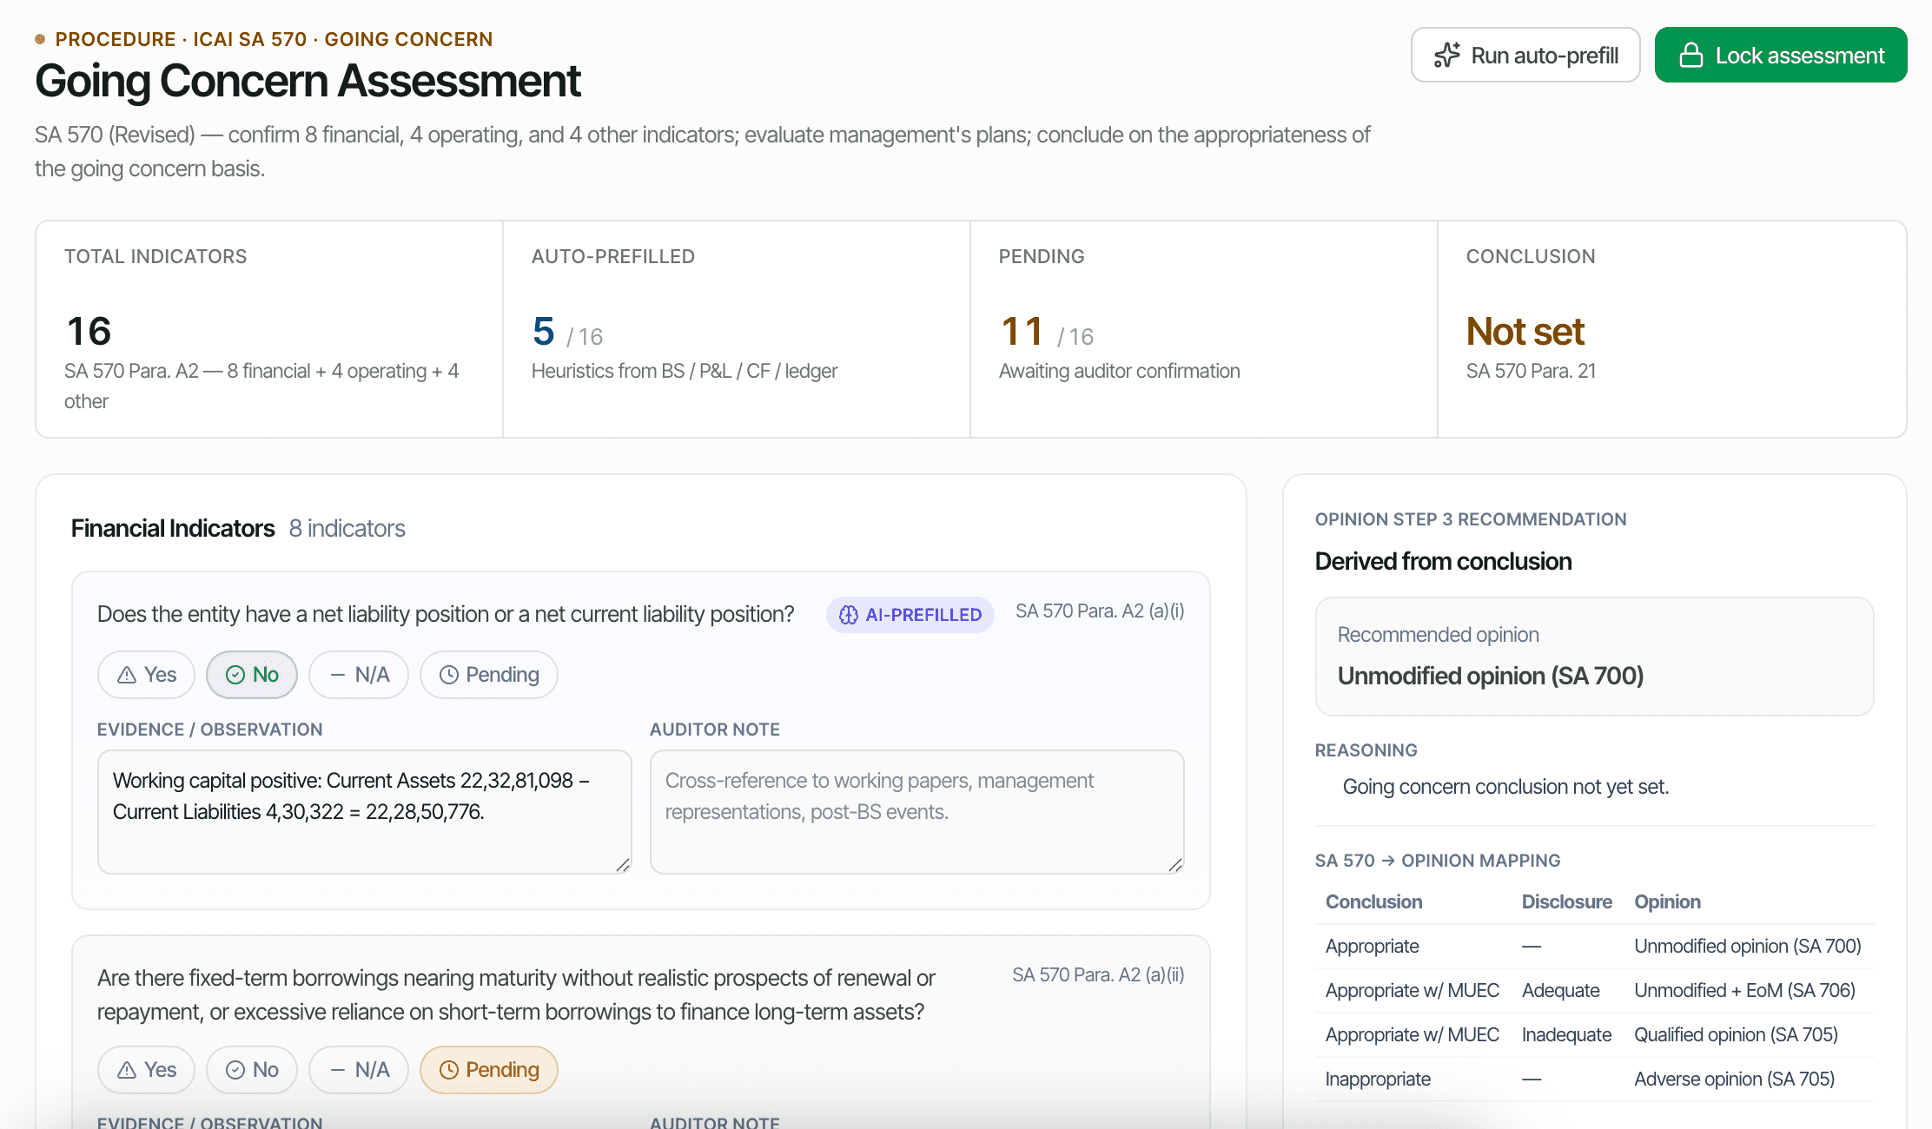The height and width of the screenshot is (1129, 1932).
Task: Click the 'Opinion' column header
Action: pyautogui.click(x=1667, y=901)
